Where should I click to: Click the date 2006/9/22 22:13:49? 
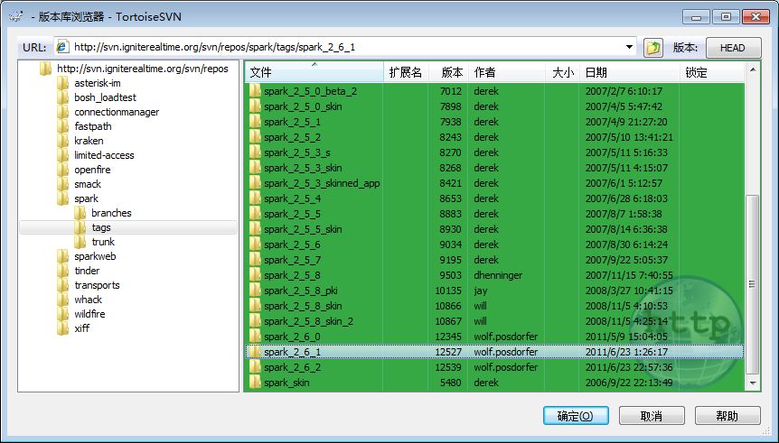point(629,383)
